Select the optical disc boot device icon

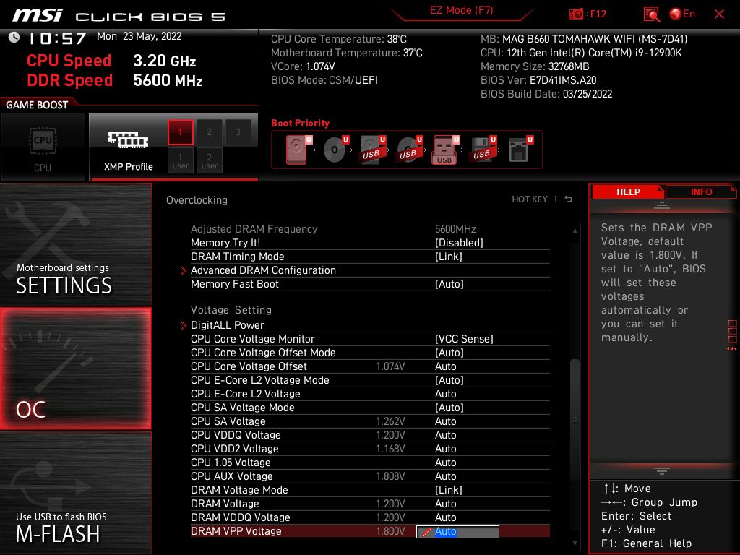pyautogui.click(x=335, y=150)
